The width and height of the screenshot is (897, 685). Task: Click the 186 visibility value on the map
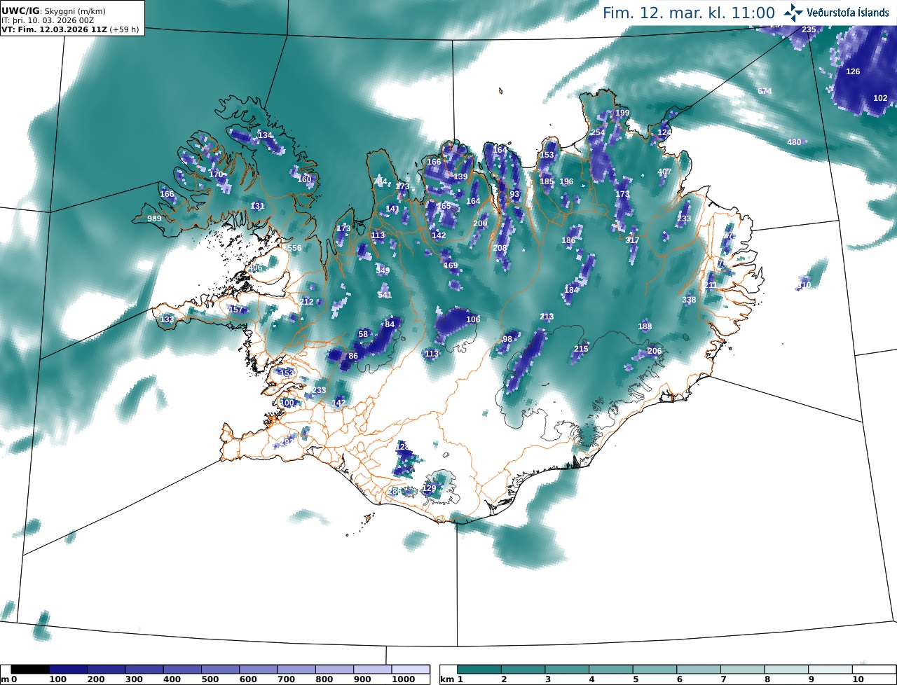coord(568,241)
